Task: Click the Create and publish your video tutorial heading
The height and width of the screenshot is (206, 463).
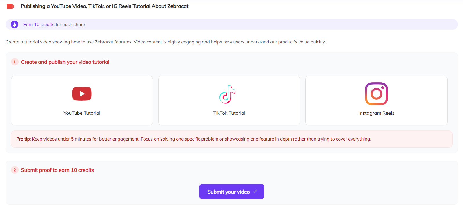Action: click(65, 62)
